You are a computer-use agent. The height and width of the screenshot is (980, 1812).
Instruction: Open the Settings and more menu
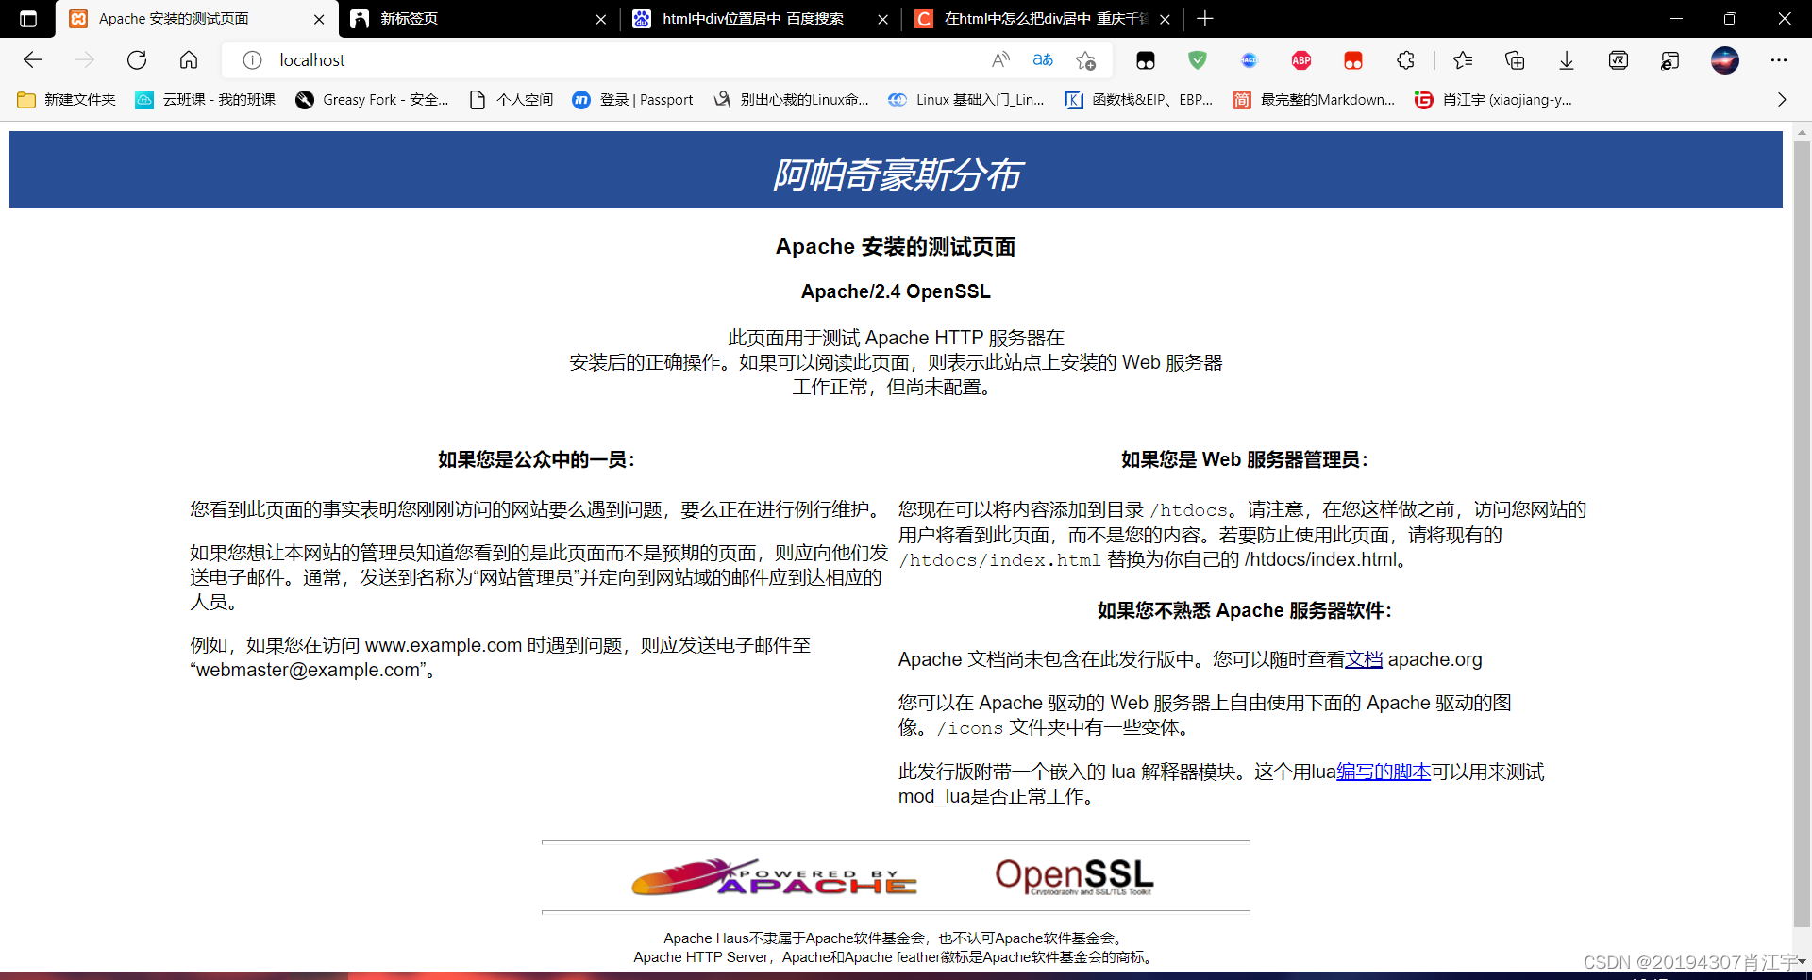click(x=1780, y=59)
